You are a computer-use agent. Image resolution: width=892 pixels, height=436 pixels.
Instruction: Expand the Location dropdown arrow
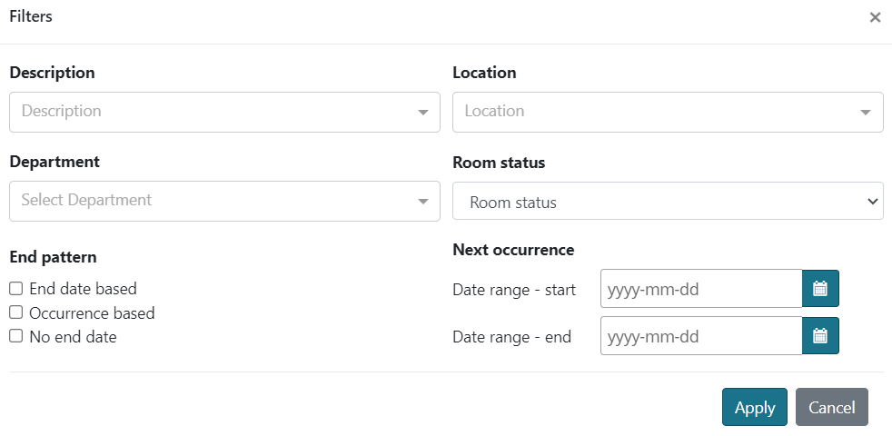(x=866, y=112)
